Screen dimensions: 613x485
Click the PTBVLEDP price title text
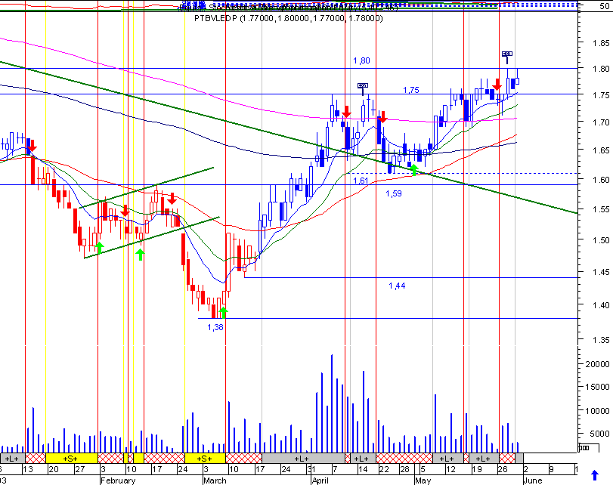tap(289, 18)
